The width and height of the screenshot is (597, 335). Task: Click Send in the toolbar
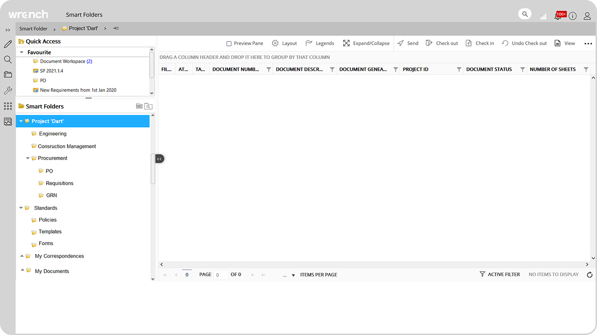[x=408, y=43]
